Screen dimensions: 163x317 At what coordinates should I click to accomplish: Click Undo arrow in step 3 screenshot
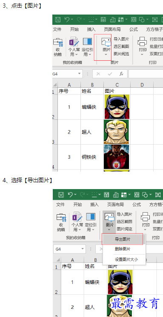tap(67, 19)
